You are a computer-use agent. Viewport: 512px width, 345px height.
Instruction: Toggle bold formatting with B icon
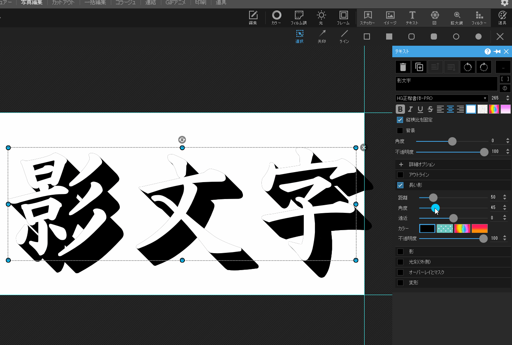coord(400,109)
